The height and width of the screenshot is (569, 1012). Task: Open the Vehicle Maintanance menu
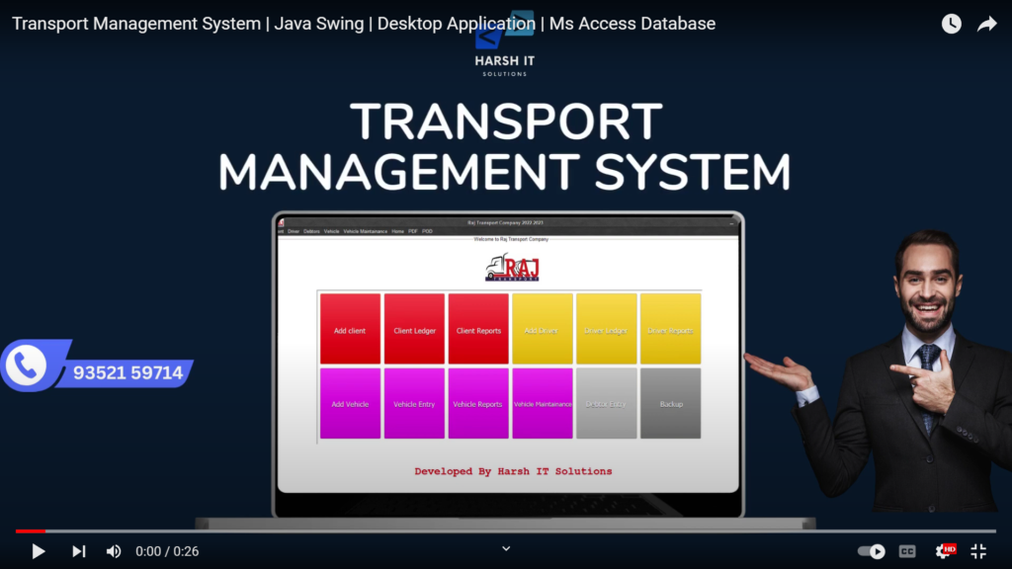click(x=366, y=231)
